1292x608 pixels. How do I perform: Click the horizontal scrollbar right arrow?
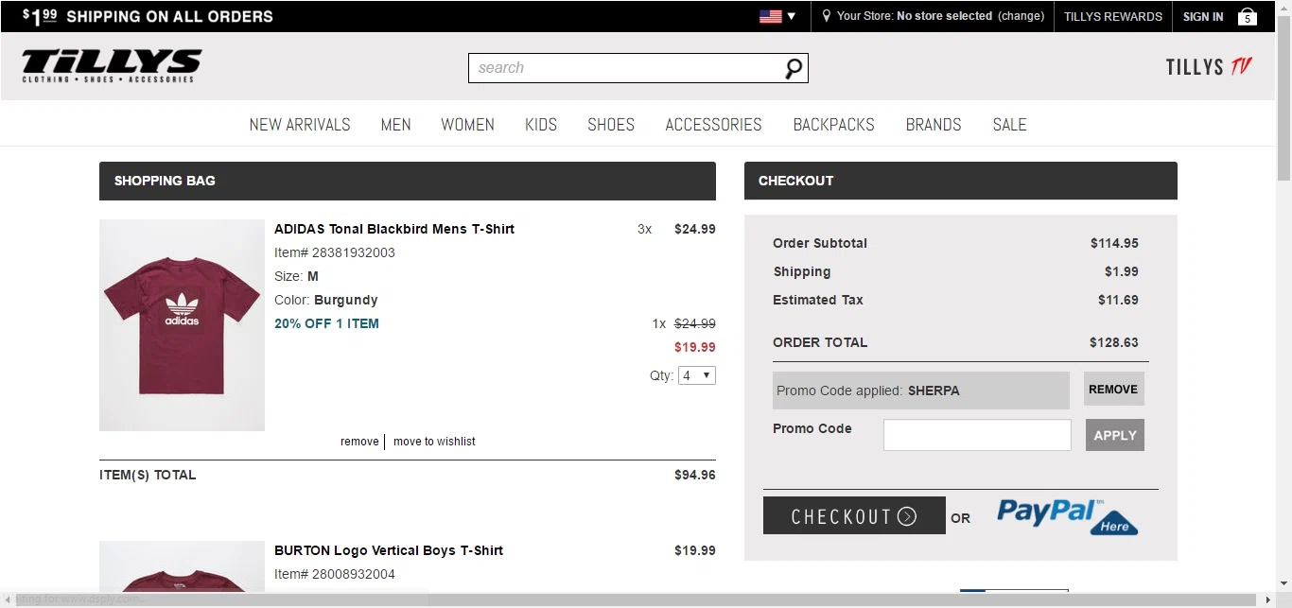tap(1268, 600)
